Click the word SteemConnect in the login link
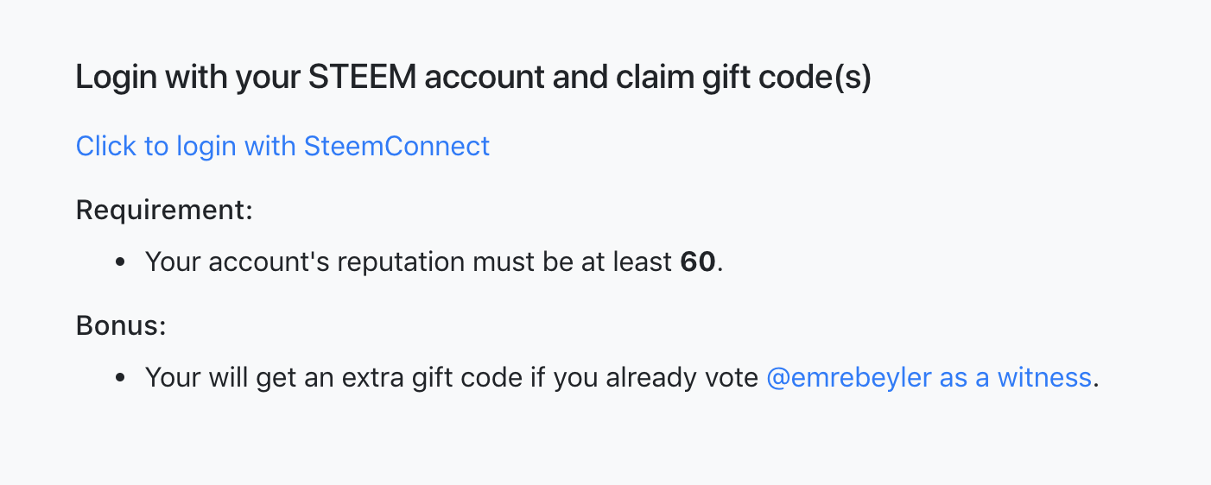Screen dimensions: 1211x485 [x=396, y=146]
